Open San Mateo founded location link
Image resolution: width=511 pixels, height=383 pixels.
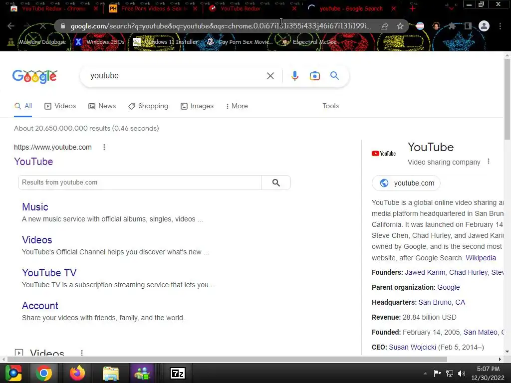tap(481, 333)
